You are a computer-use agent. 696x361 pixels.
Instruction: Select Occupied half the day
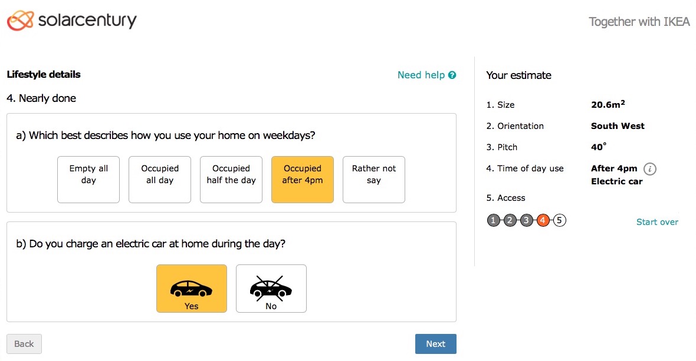231,180
